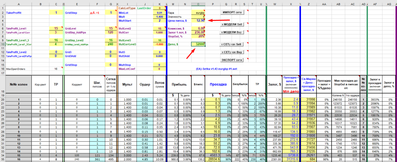Select the TakeProffit value cell in row 2
397x162 pixels.
(56, 13)
